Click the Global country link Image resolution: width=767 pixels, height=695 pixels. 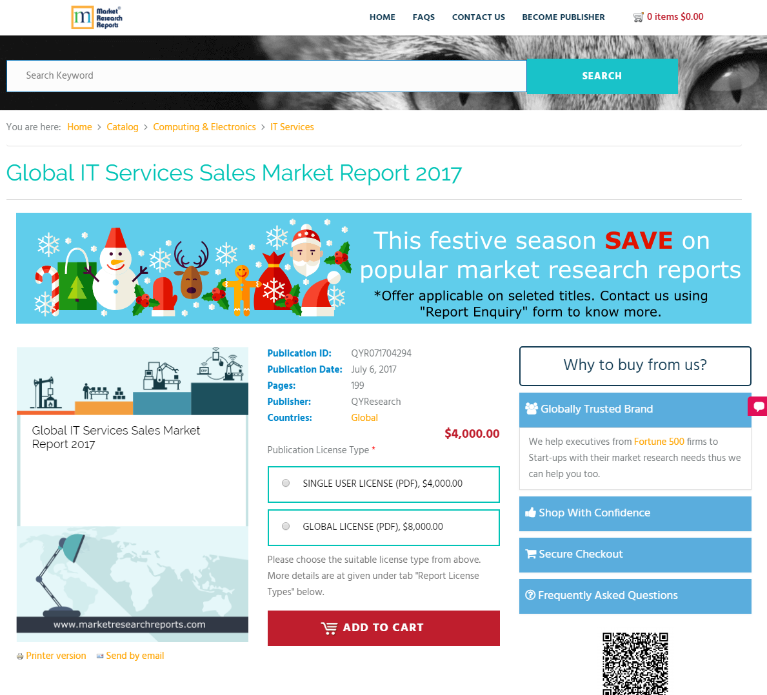[364, 418]
